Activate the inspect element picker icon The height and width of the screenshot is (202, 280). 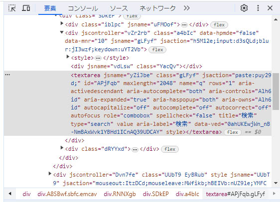click(x=12, y=8)
